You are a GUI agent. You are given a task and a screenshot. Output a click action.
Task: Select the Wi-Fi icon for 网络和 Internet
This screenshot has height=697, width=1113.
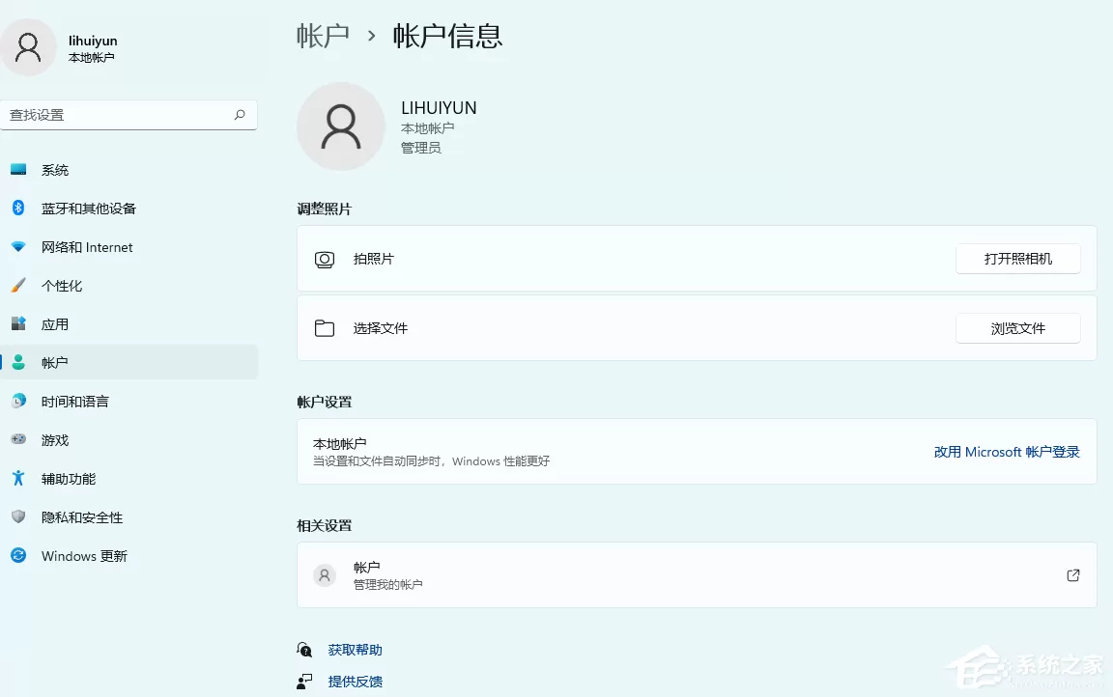(18, 247)
